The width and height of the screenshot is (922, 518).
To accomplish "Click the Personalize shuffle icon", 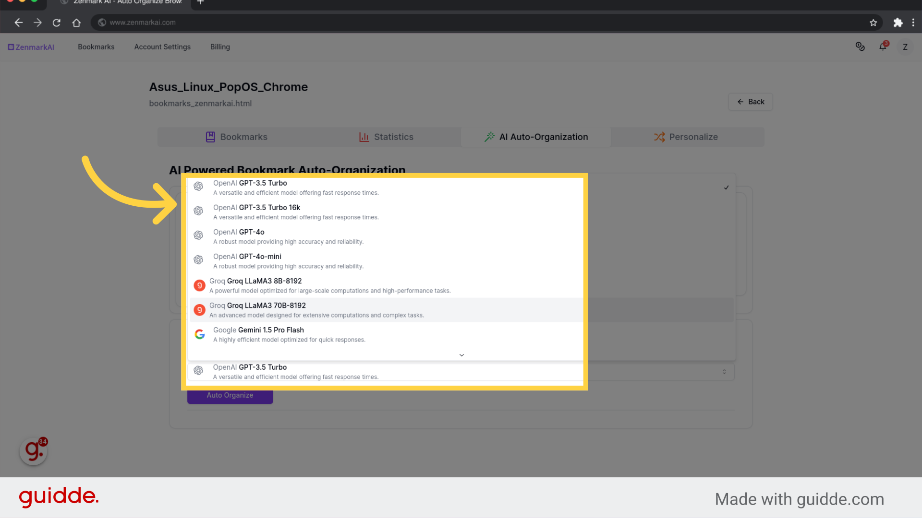I will [659, 137].
